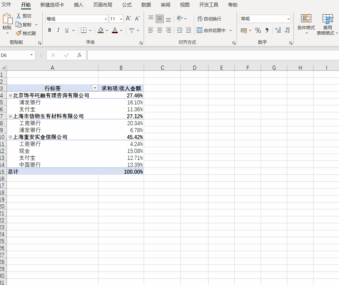Align text to top of cell

151,19
